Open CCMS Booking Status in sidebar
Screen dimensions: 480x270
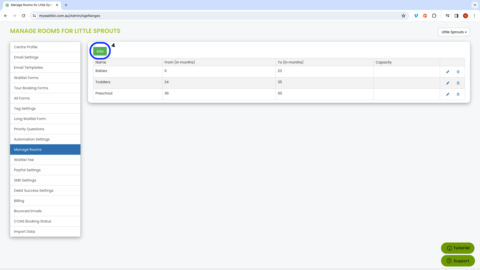click(x=45, y=221)
